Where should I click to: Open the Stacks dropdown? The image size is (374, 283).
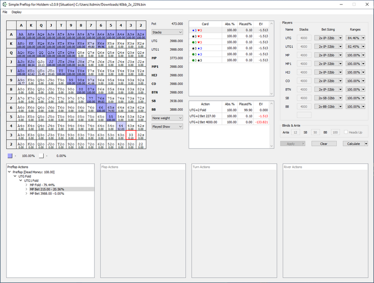[x=167, y=32]
